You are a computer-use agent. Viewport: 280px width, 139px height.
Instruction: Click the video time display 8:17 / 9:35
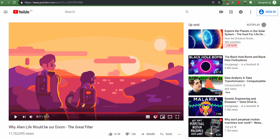(43, 117)
